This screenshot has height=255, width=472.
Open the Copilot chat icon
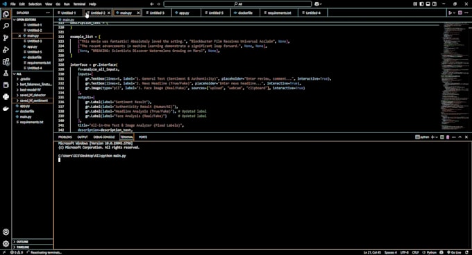(x=317, y=4)
